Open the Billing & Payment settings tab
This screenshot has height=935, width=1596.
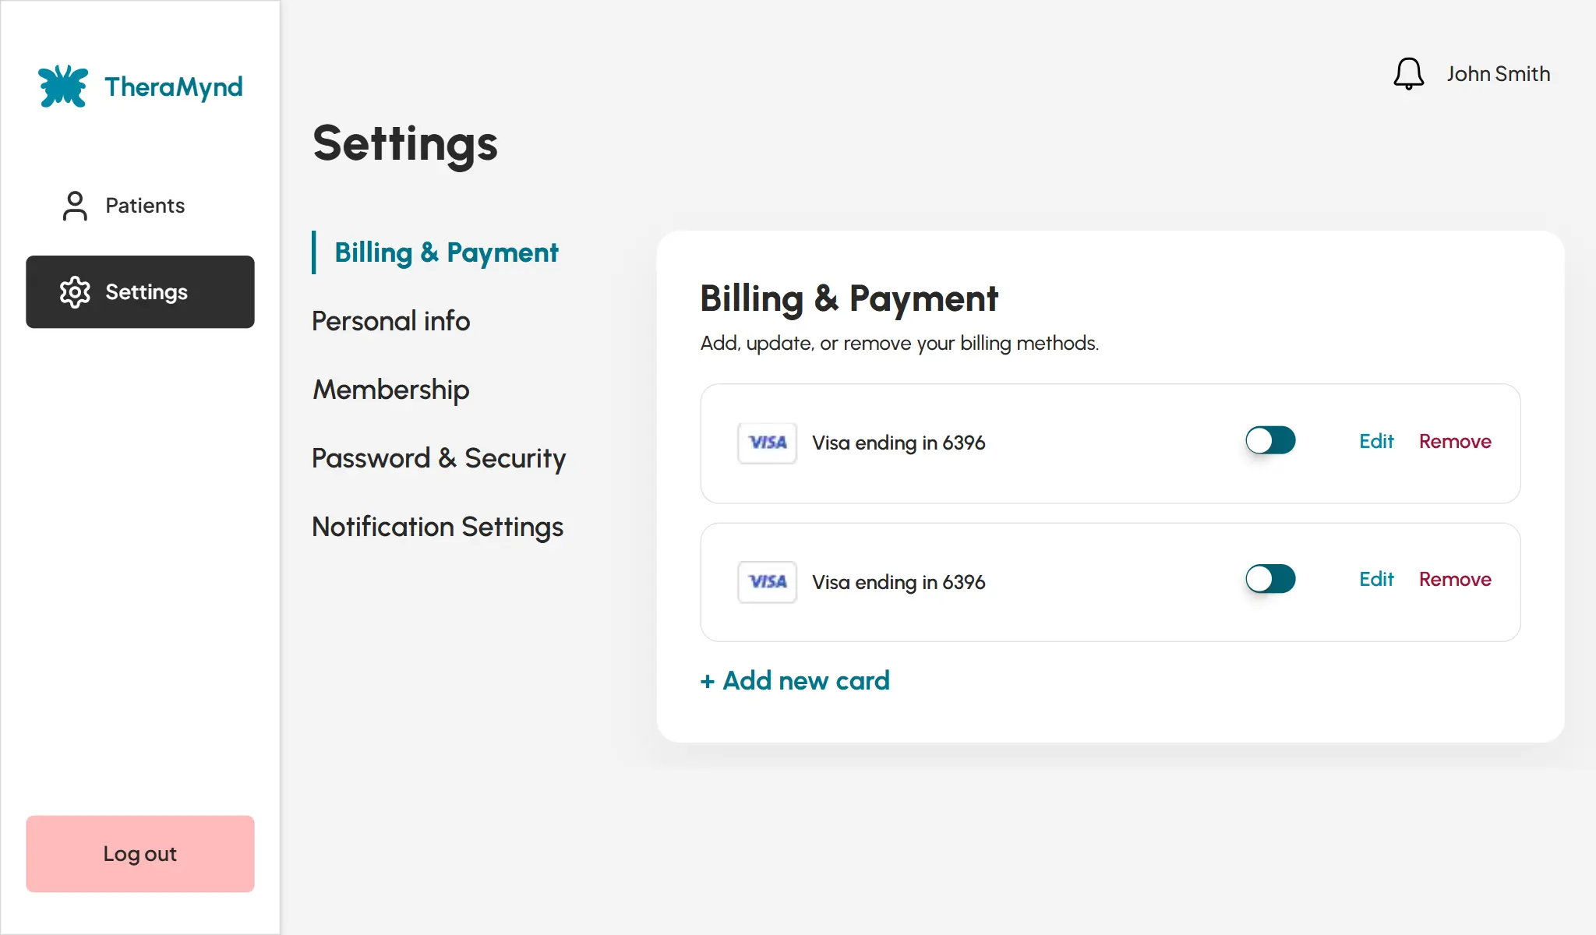[446, 252]
